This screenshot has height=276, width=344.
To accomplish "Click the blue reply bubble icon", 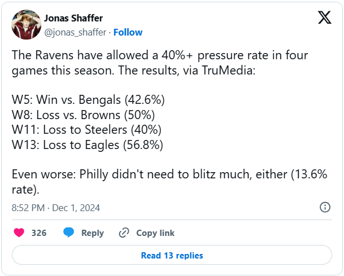I will pyautogui.click(x=69, y=233).
